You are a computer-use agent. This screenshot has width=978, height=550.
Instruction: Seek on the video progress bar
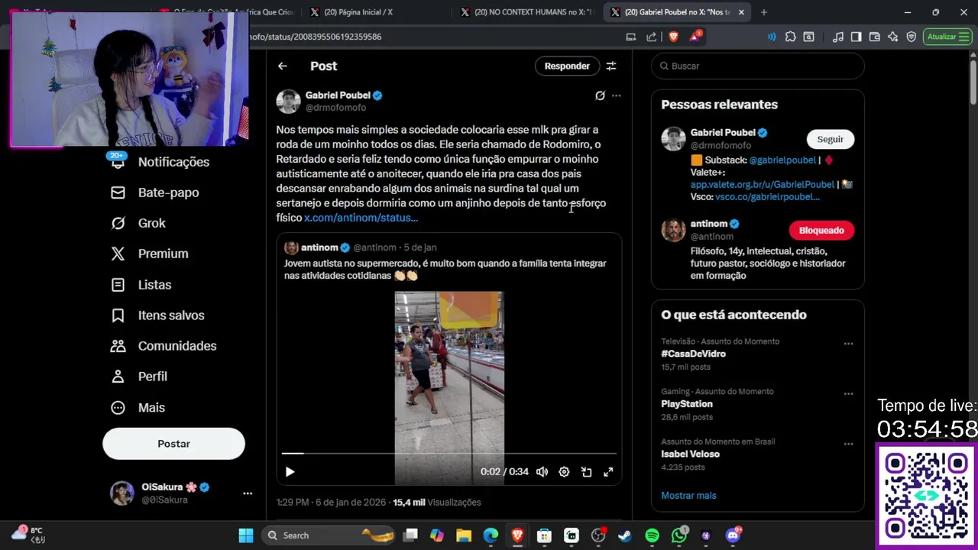coord(449,454)
